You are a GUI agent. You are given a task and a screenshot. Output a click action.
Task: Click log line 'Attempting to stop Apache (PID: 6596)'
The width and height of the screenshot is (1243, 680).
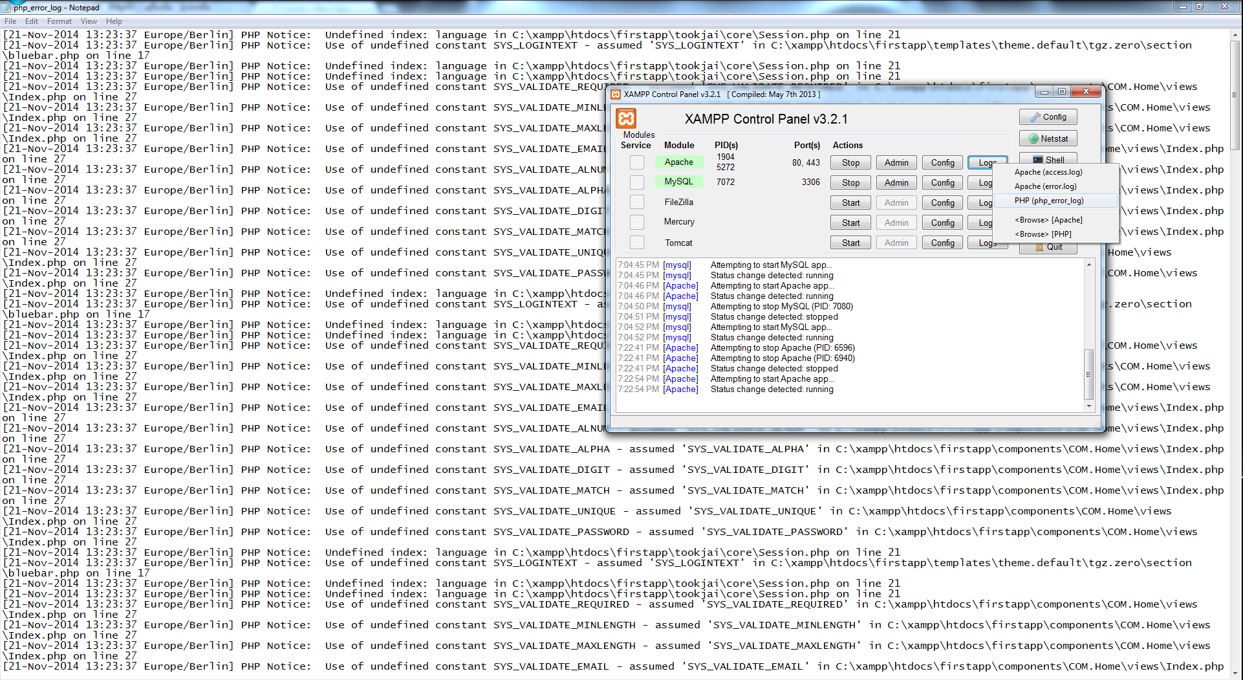pos(783,348)
